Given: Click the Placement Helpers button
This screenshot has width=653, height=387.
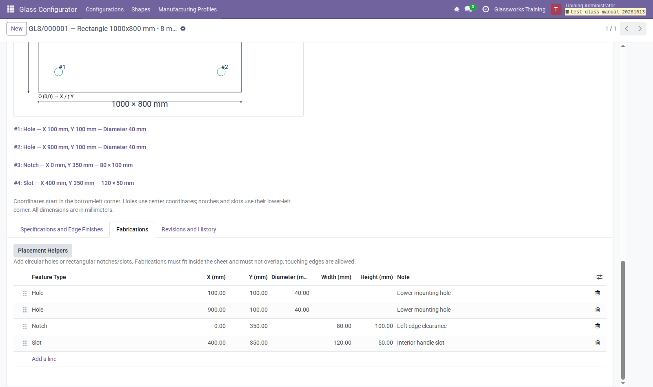Looking at the screenshot, I should 43,251.
